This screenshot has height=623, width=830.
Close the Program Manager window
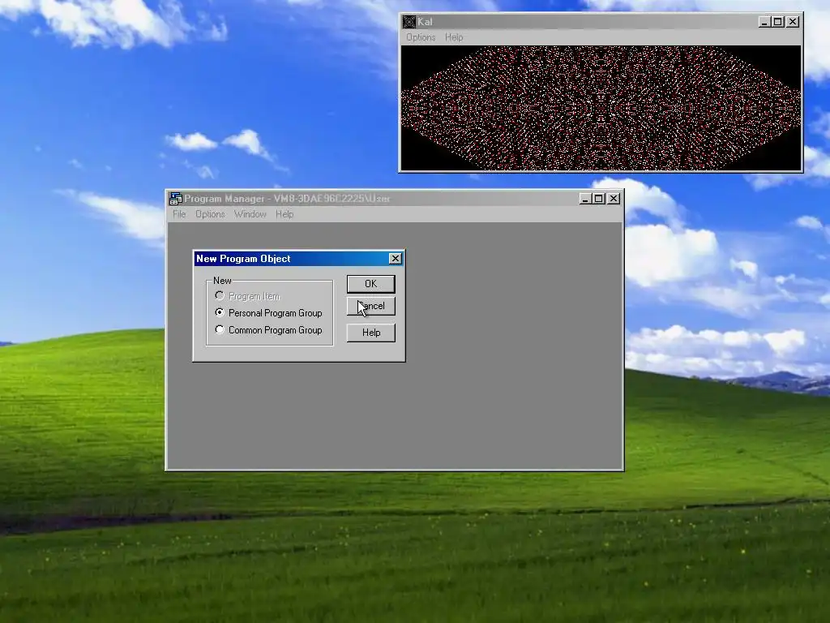[x=614, y=199]
